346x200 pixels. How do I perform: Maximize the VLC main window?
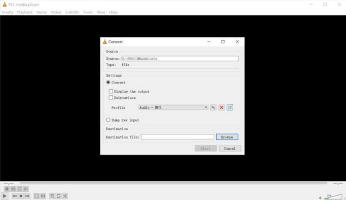(325, 4)
